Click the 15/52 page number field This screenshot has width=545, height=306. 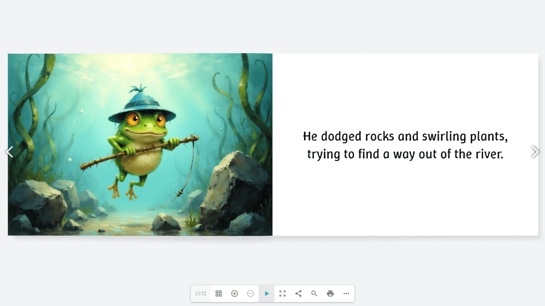201,294
